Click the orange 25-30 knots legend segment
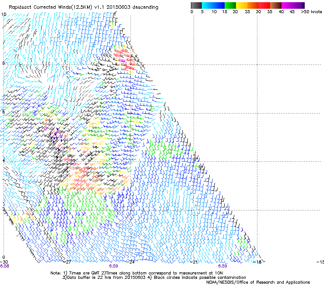This screenshot has width=324, height=285. [x=253, y=5]
